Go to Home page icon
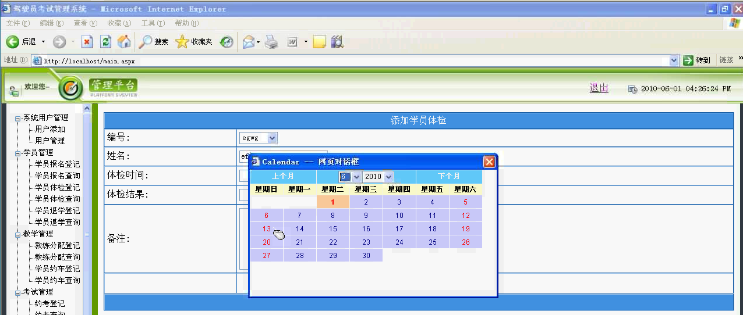 pyautogui.click(x=124, y=42)
